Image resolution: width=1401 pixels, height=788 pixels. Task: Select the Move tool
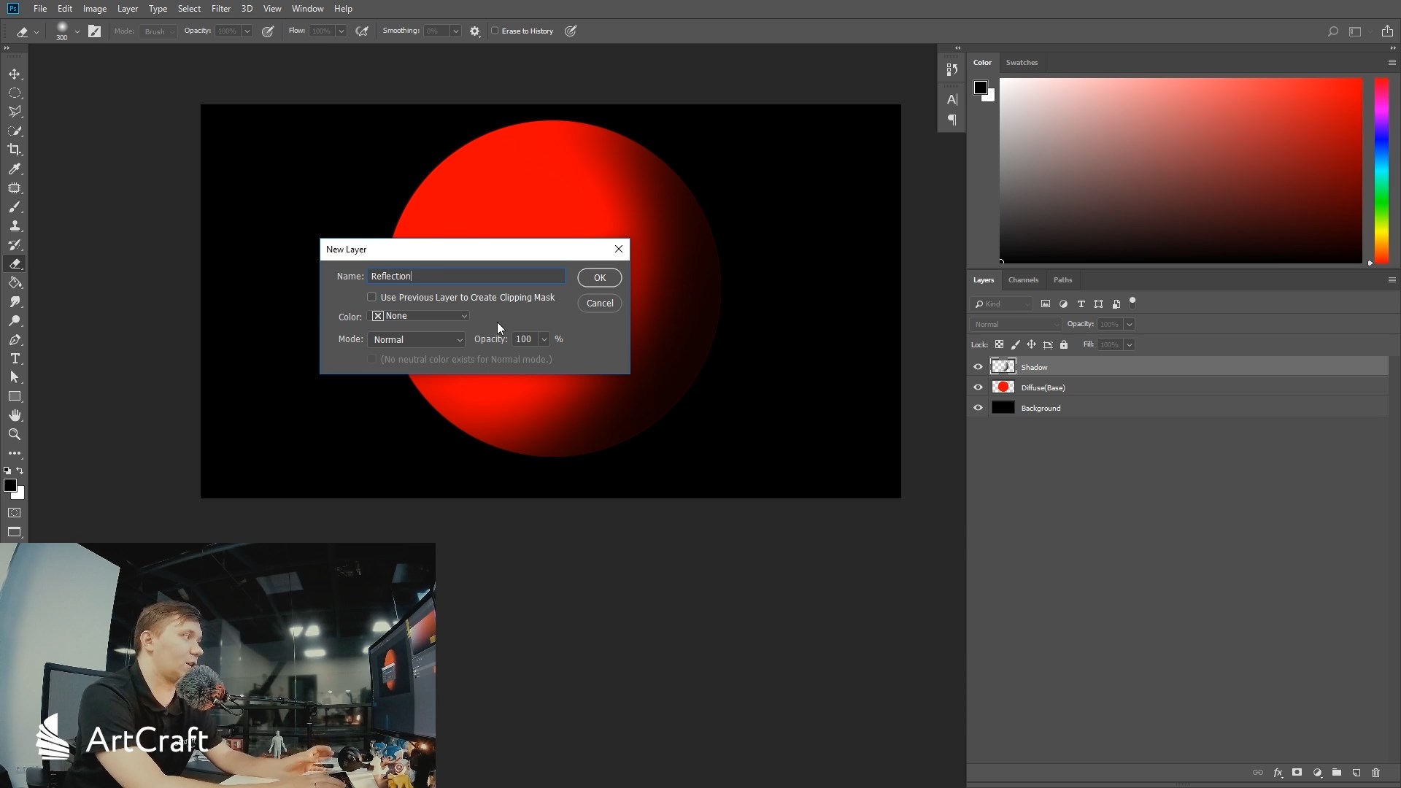tap(15, 74)
